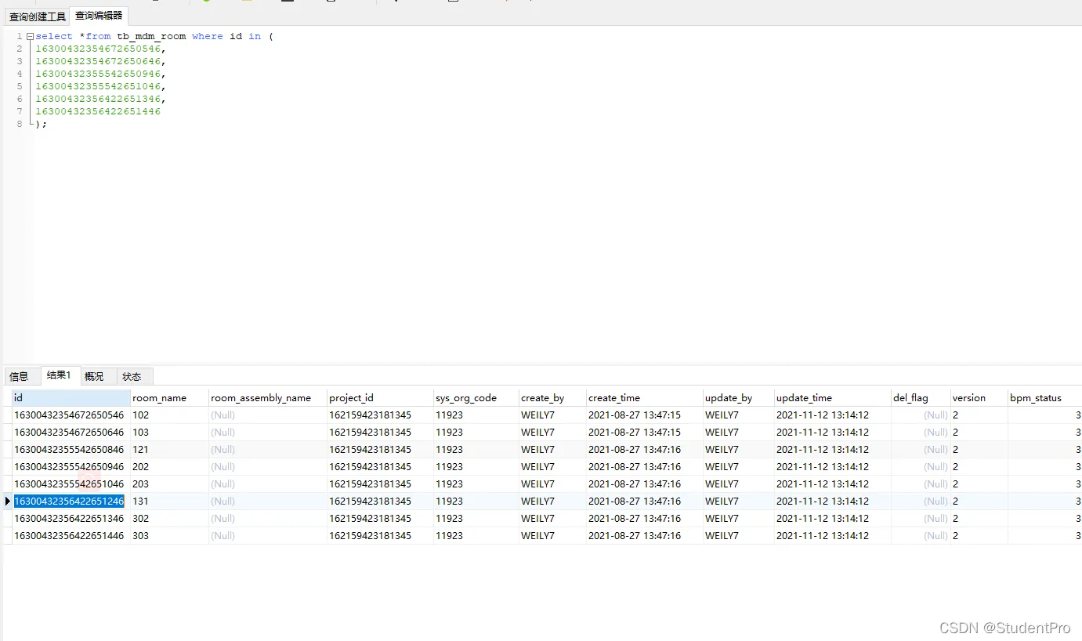Click room_name cell 102
The height and width of the screenshot is (641, 1082).
pos(169,415)
